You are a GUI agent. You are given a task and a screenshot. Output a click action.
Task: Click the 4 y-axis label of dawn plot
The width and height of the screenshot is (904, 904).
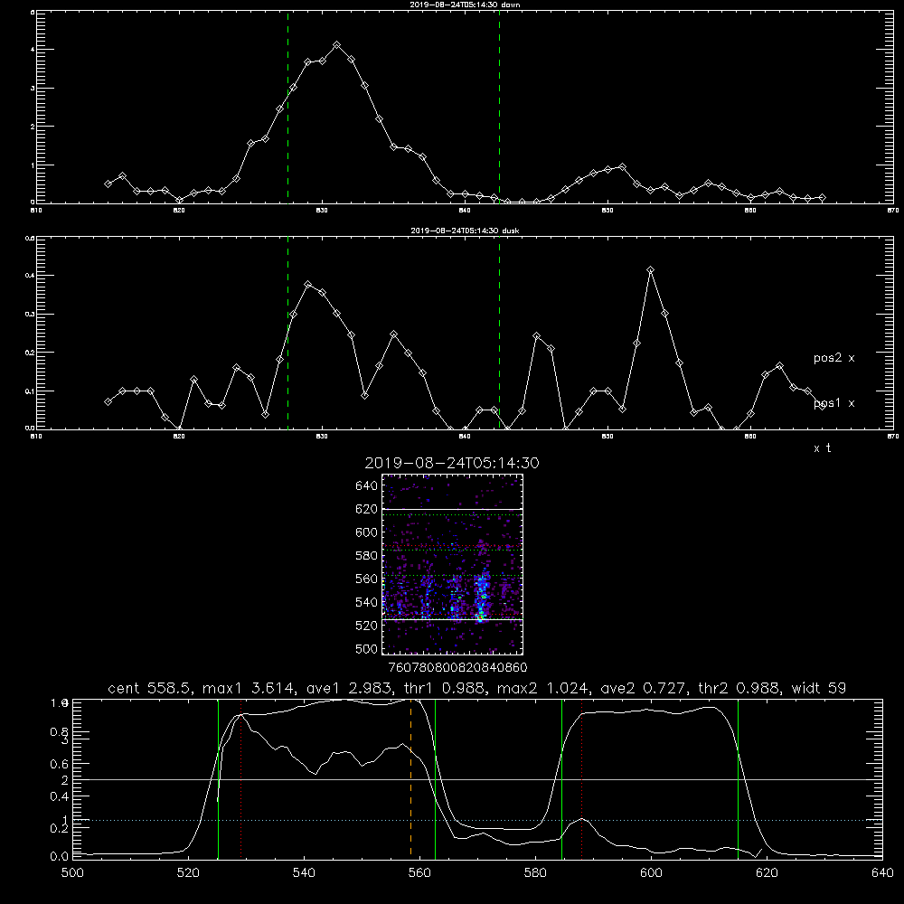tap(33, 50)
